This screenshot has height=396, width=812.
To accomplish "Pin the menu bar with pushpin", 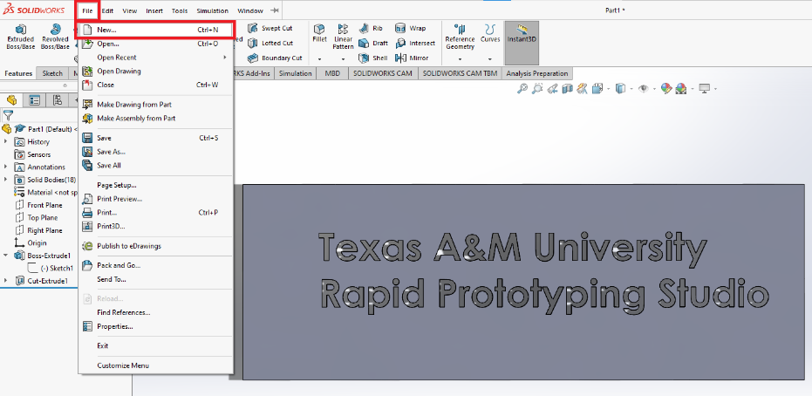I will click(276, 10).
